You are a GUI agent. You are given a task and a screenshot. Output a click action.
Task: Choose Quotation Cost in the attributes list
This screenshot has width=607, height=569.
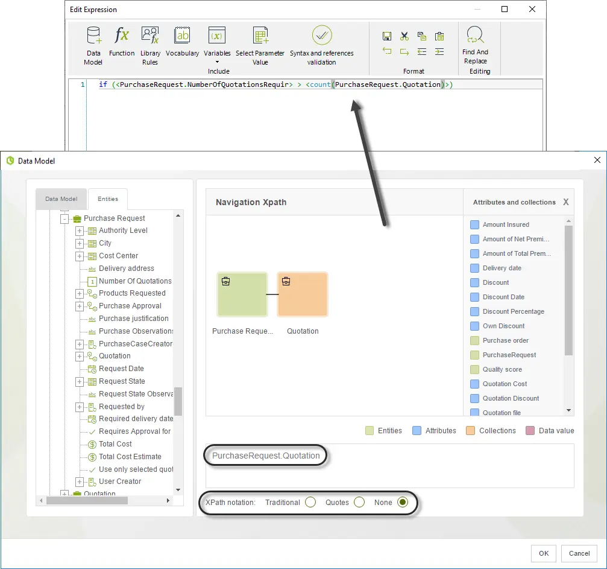505,384
